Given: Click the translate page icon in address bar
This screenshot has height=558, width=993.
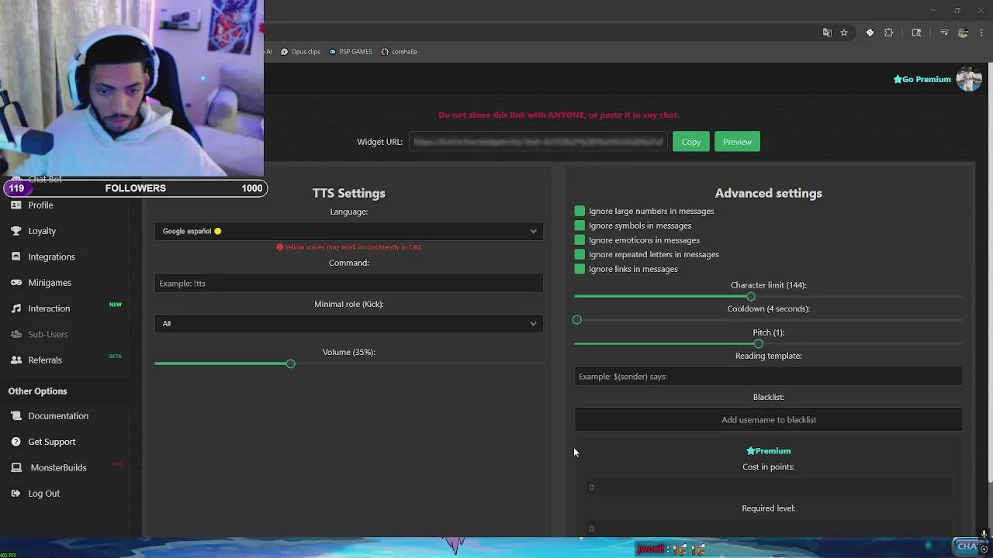Looking at the screenshot, I should pyautogui.click(x=827, y=33).
